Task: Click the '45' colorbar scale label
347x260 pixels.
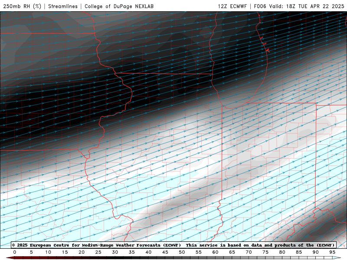Action: (165, 252)
